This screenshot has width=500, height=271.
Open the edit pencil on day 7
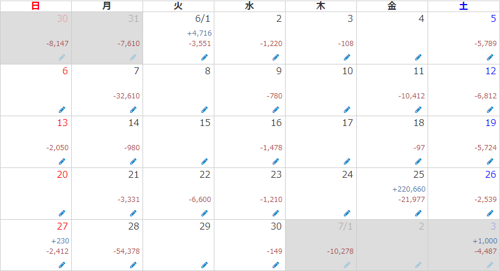point(133,110)
